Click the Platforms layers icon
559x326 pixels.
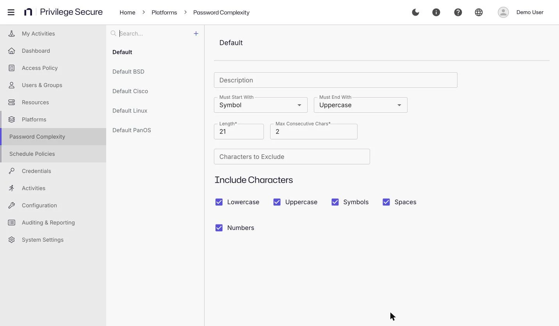12,119
